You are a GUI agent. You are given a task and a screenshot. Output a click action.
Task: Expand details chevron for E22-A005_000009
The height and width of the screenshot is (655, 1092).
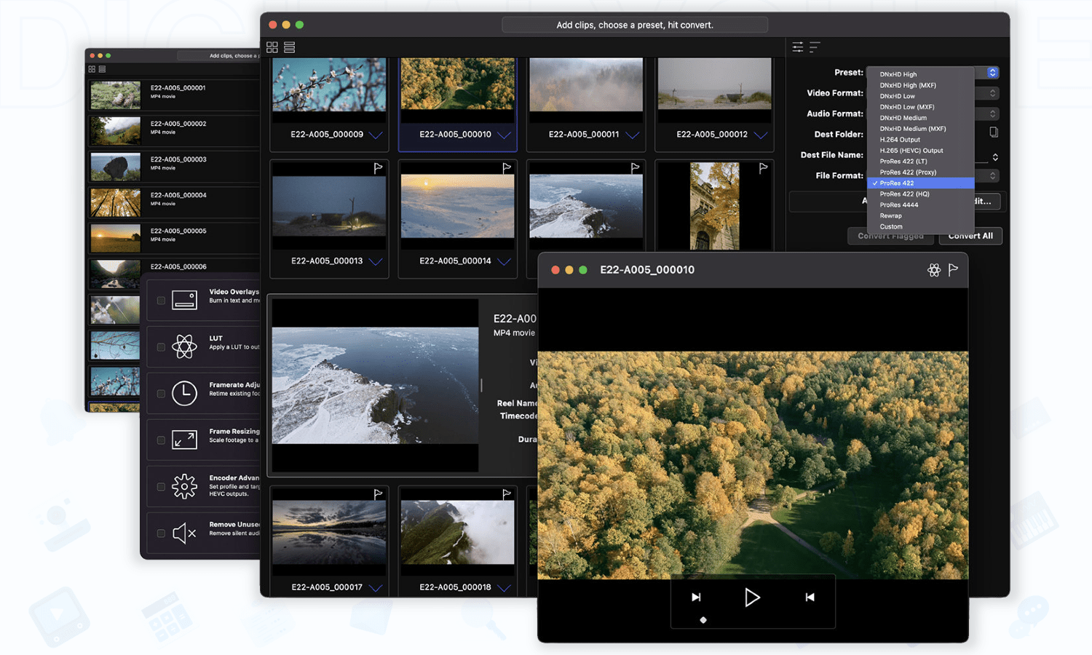(376, 135)
